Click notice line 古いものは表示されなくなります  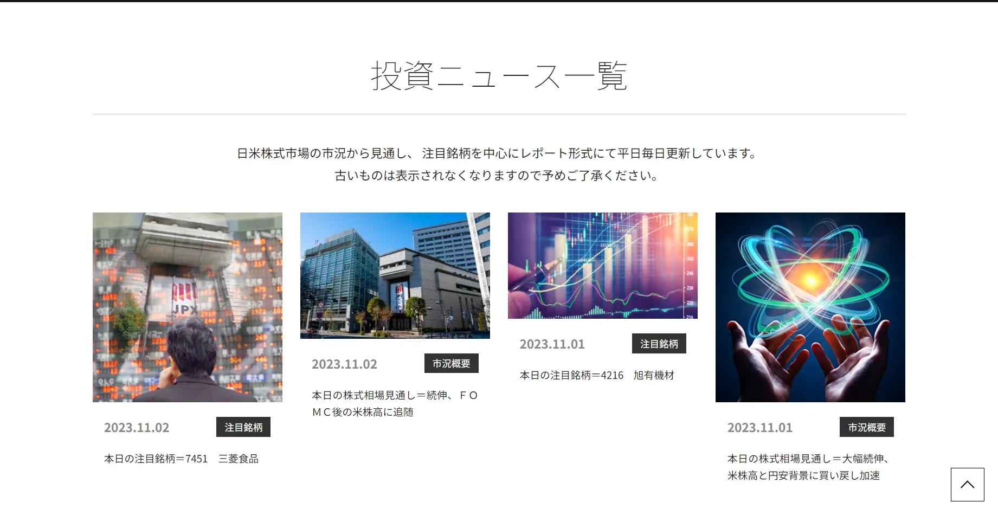point(497,176)
